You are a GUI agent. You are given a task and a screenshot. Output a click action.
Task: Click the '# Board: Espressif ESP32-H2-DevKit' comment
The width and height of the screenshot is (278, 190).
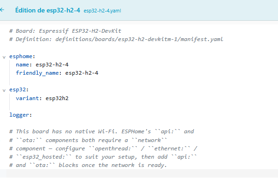(x=65, y=31)
